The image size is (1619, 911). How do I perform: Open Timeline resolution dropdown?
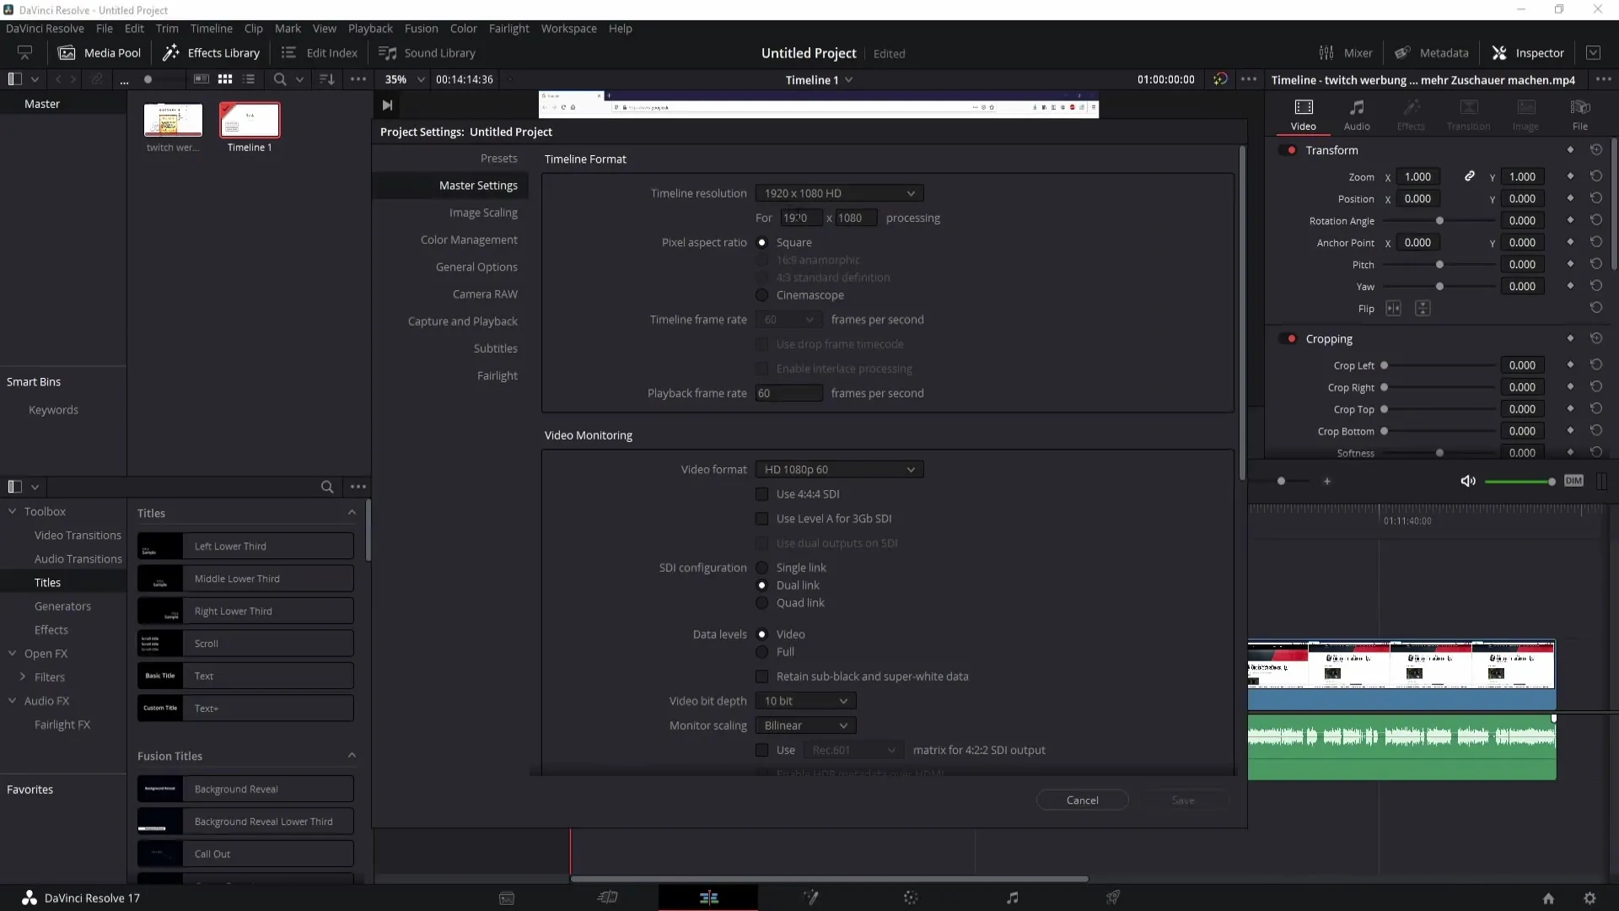point(840,192)
